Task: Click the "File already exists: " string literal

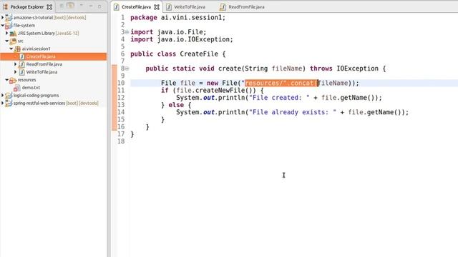Action: 293,112
